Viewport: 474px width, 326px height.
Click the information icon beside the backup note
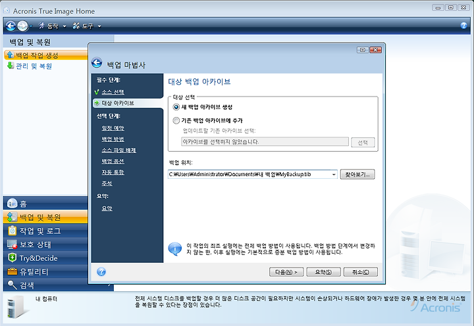(x=174, y=249)
